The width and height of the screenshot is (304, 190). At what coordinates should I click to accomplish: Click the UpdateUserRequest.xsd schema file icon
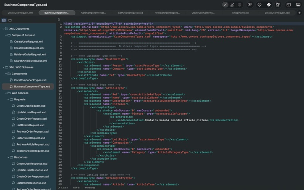tap(14, 112)
